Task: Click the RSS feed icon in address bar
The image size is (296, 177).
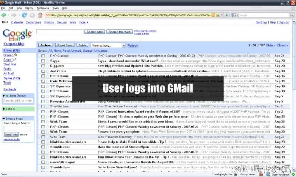Action: coord(213,15)
